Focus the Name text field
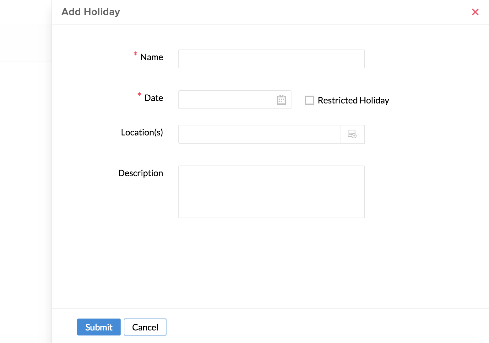 coord(271,59)
